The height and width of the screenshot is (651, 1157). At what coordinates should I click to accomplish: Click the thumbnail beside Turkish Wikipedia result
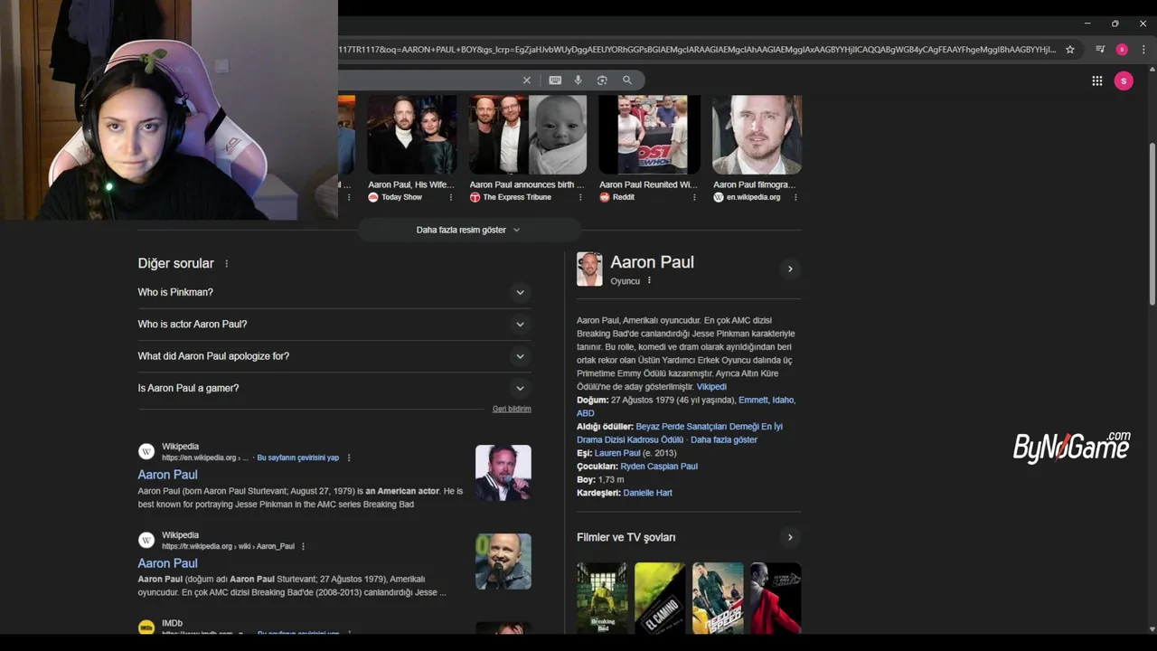[x=503, y=561]
